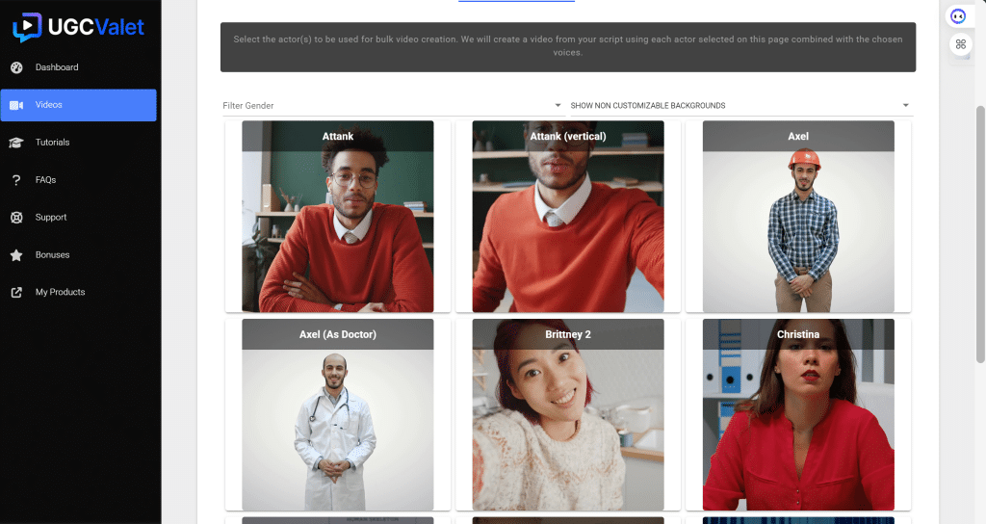Open Support in the sidebar
Screen dimensions: 986x524
[78, 218]
